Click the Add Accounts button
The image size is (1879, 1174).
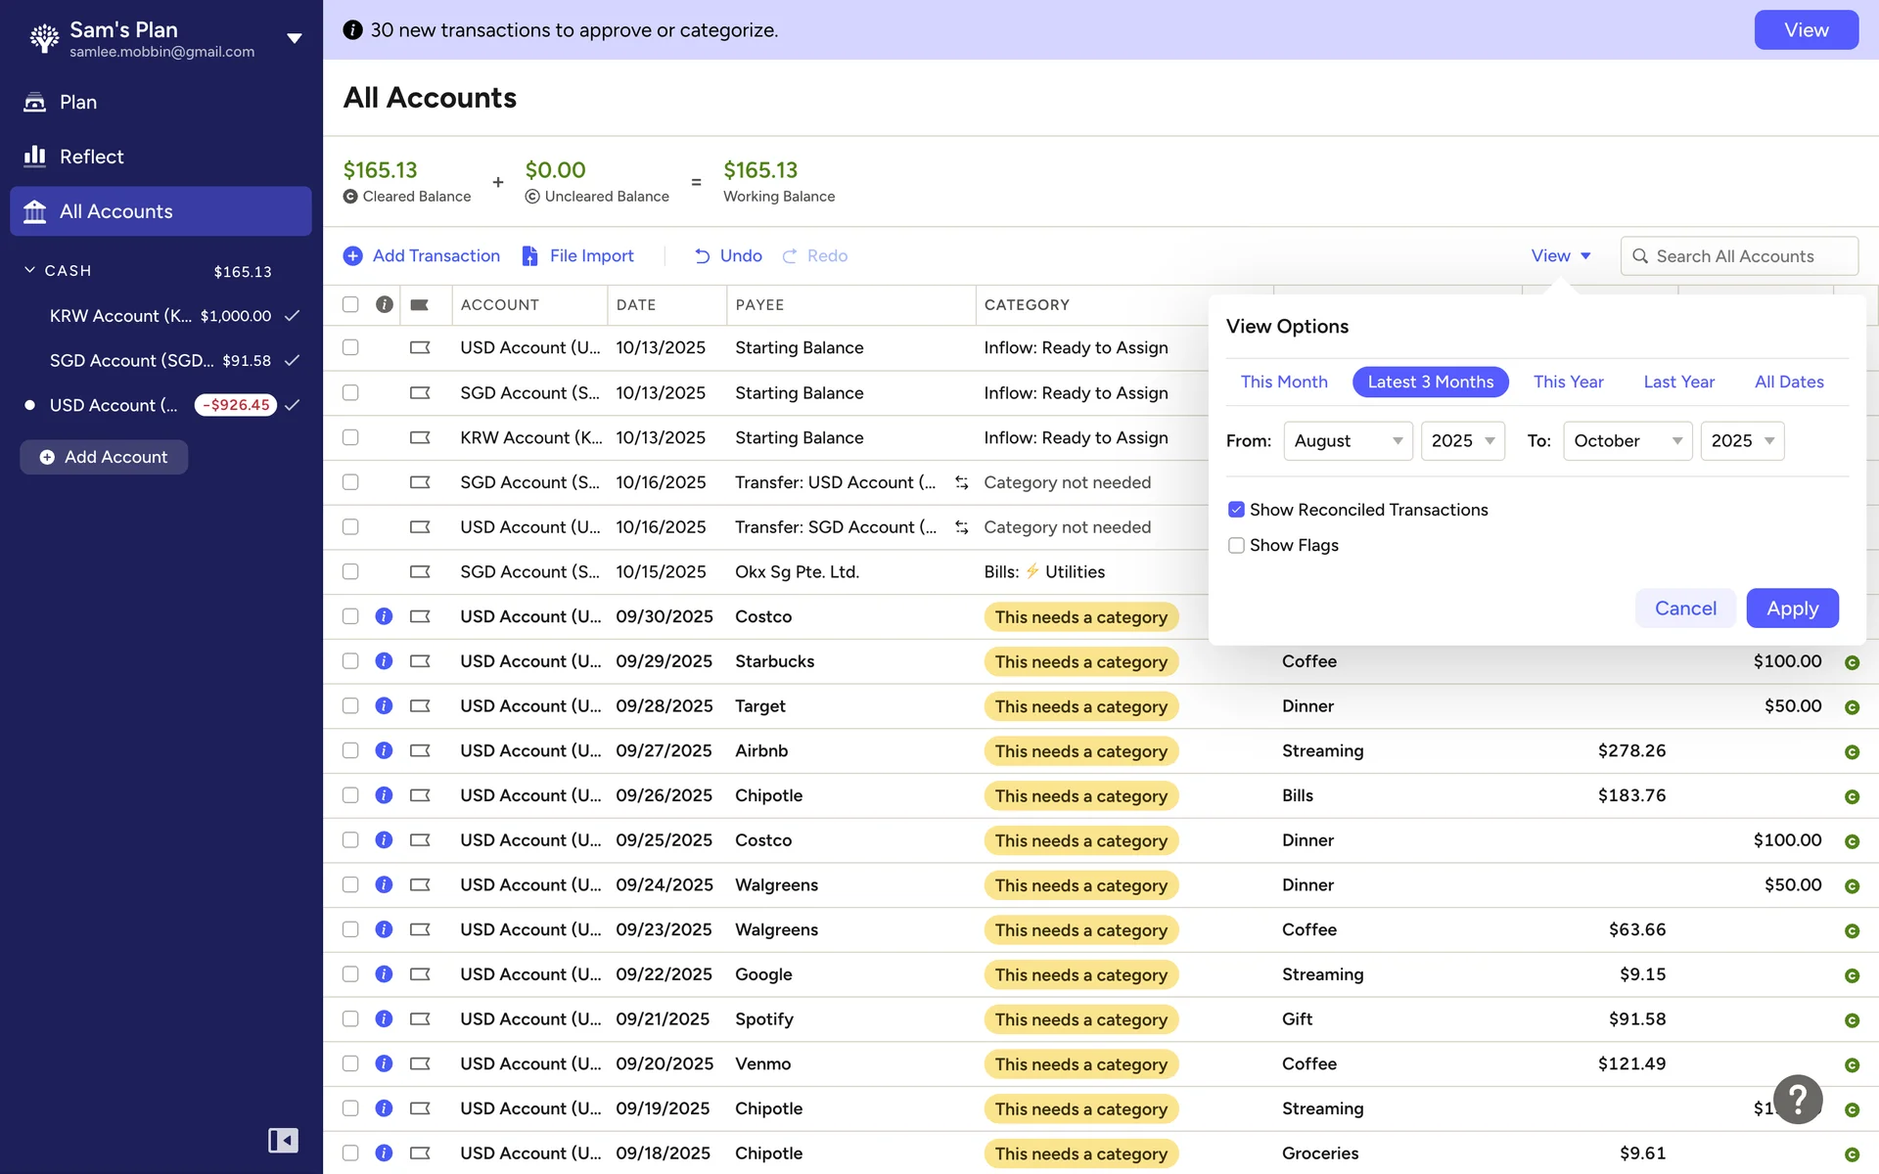(x=104, y=457)
